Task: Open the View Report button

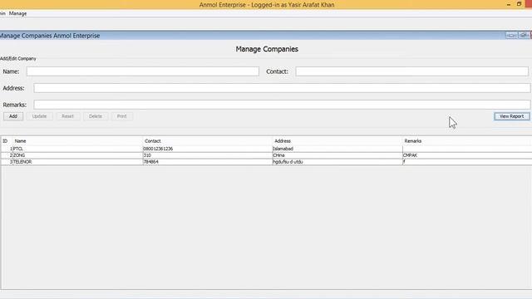Action: (512, 116)
